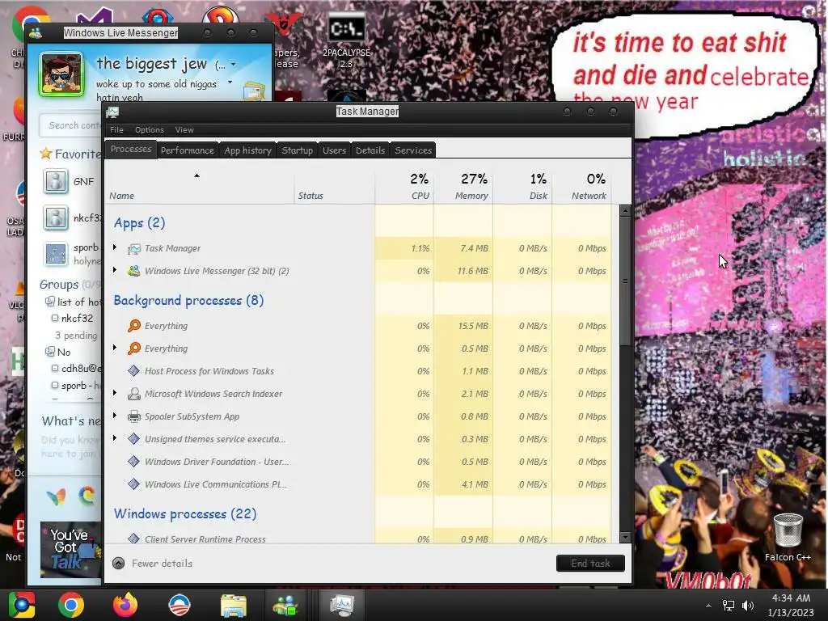Image resolution: width=828 pixels, height=621 pixels.
Task: Click the Windows Driver Foundation icon
Action: coord(134,462)
